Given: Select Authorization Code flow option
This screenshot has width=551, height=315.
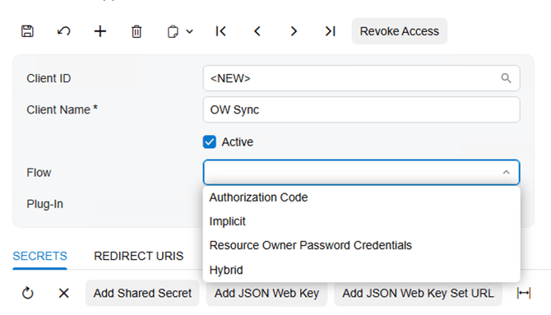Looking at the screenshot, I should (258, 197).
